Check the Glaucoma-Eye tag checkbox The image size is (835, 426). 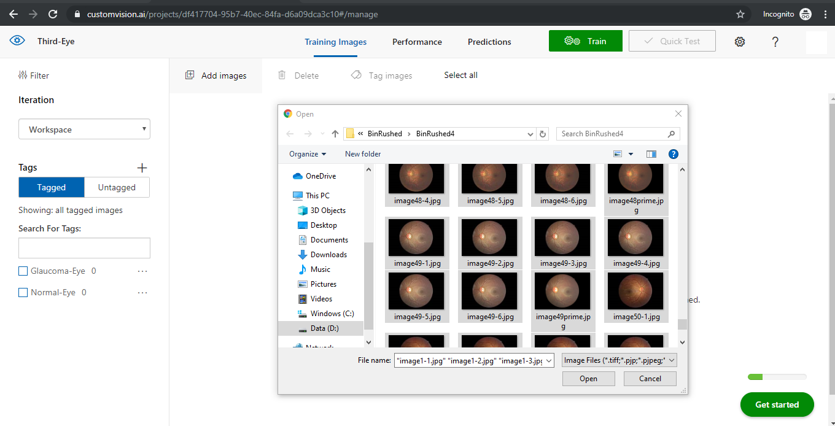[x=23, y=271]
